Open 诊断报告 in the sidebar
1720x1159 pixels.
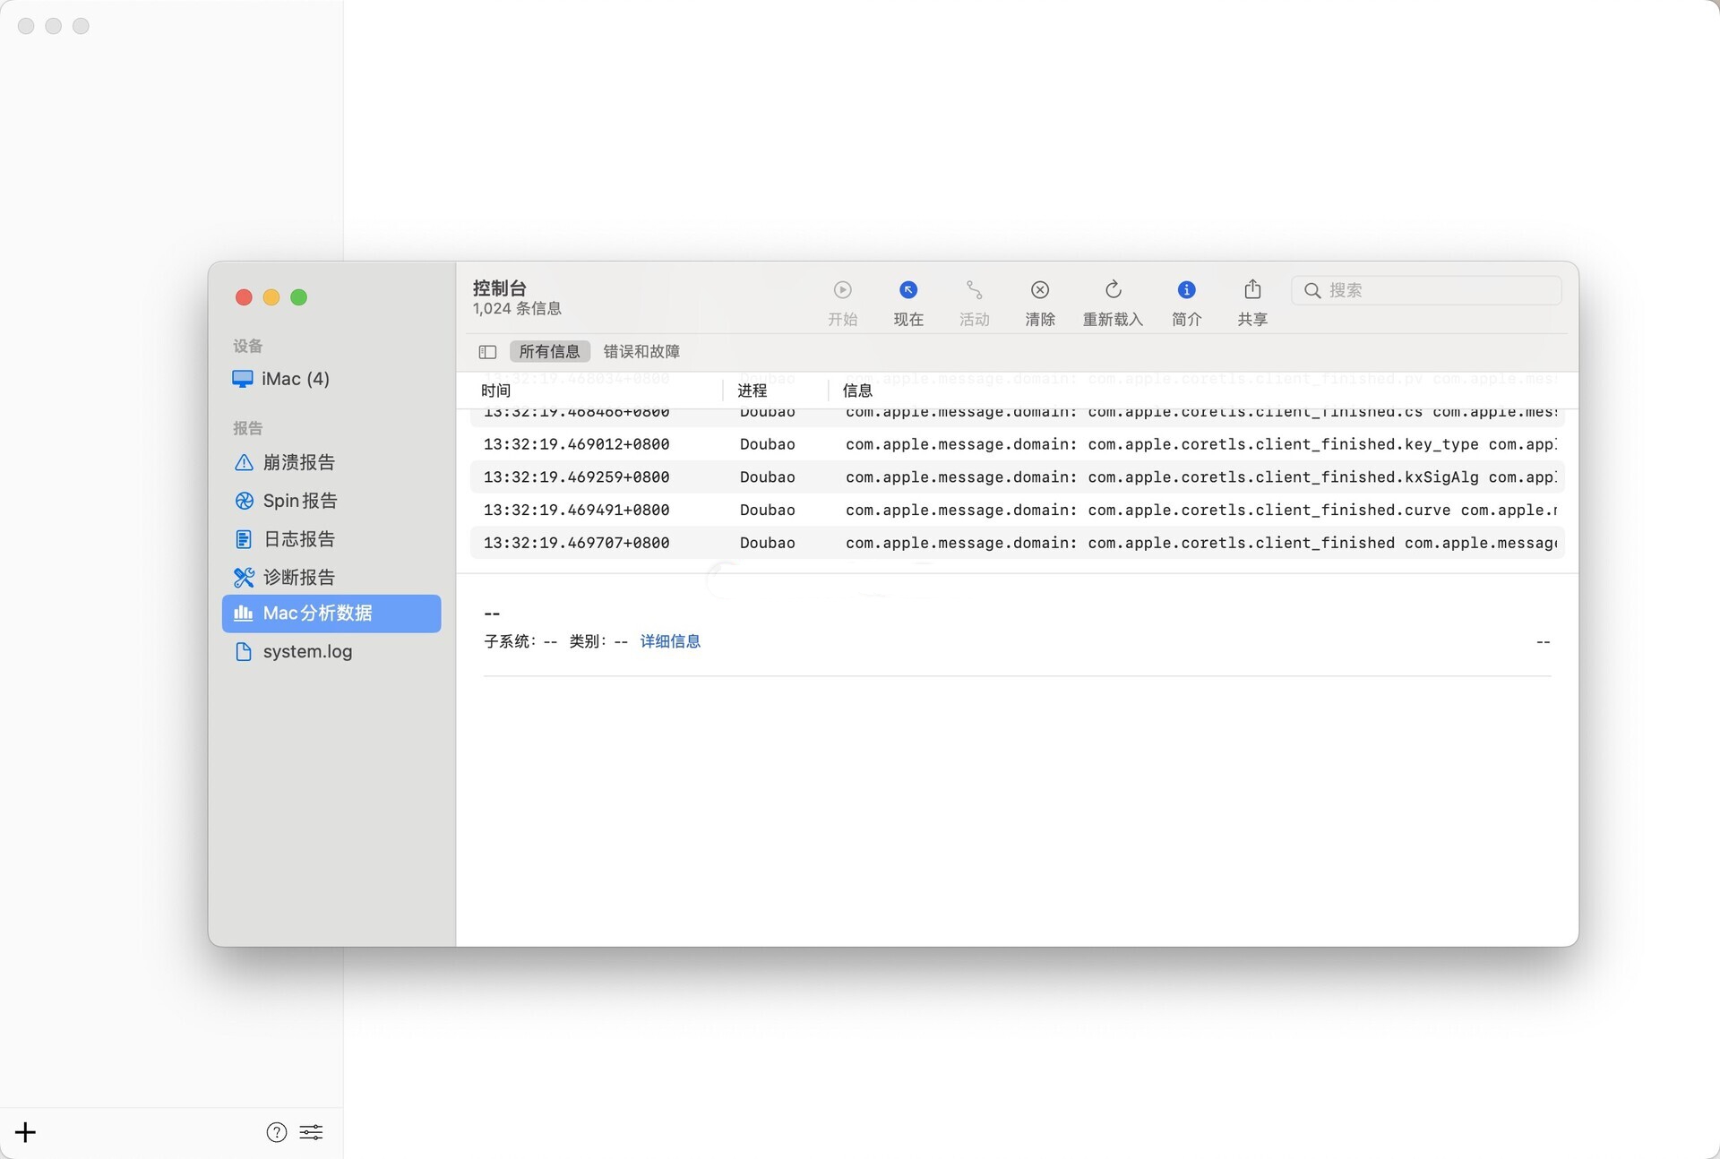[331, 578]
